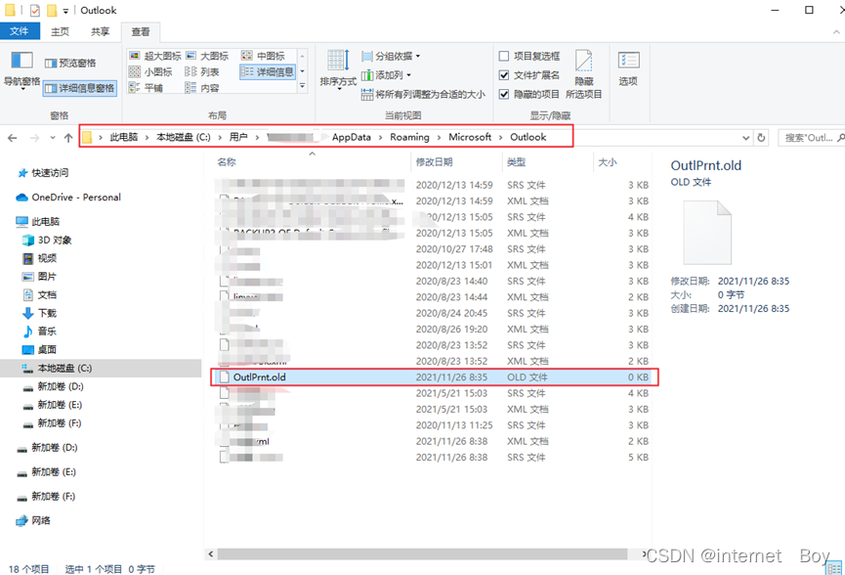The height and width of the screenshot is (575, 845).
Task: Select the OutlPrnt.old file
Action: 434,377
